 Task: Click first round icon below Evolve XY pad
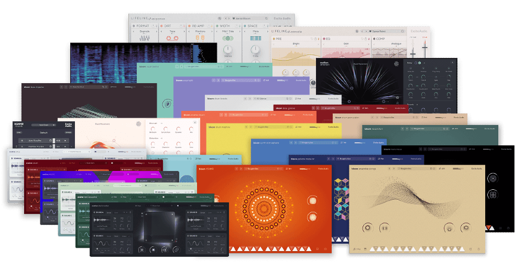[141, 249]
